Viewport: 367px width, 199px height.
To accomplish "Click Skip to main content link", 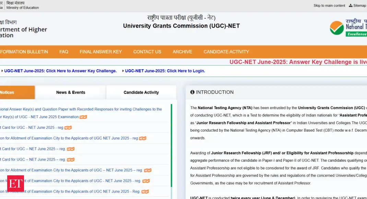I will point(329,5).
